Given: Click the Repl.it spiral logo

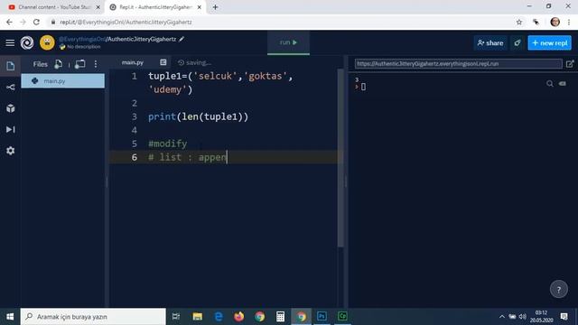Looking at the screenshot, I should [27, 43].
